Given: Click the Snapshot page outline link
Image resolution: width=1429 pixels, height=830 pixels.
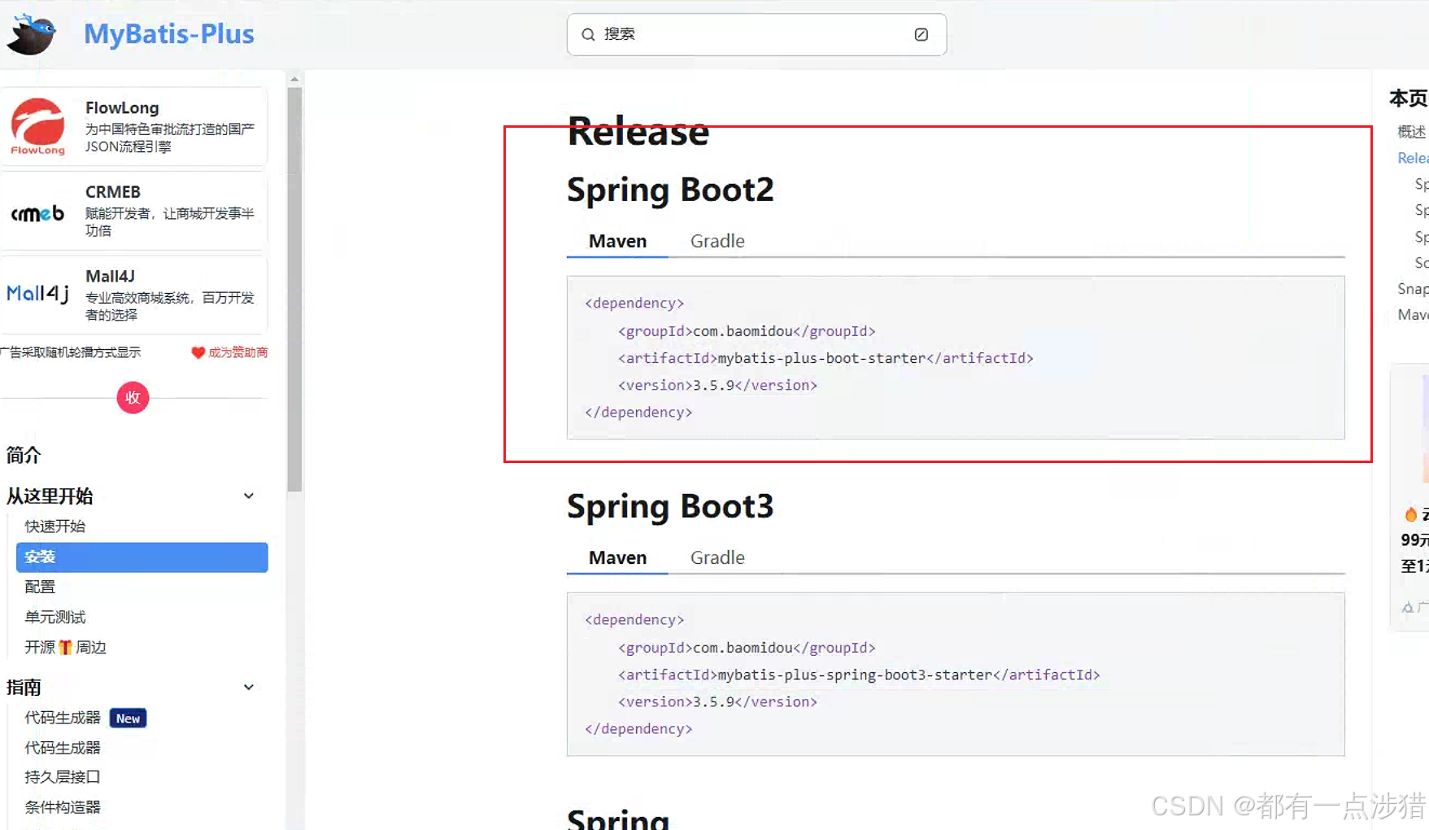Looking at the screenshot, I should (x=1413, y=289).
